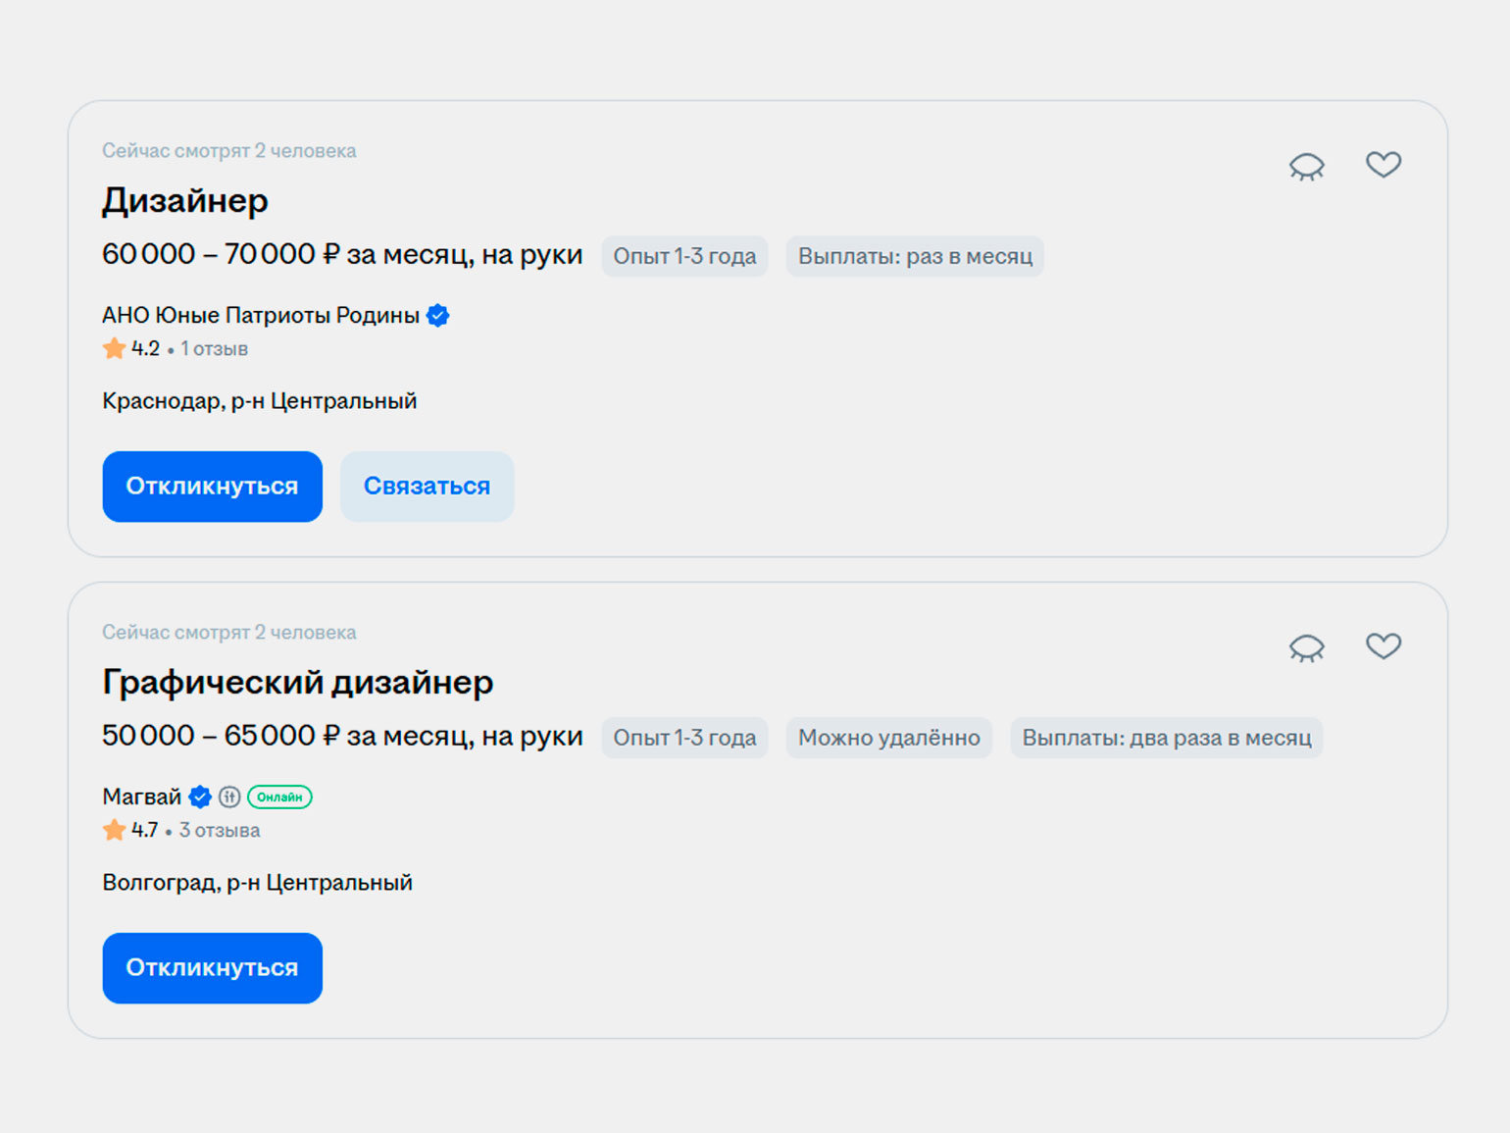1510x1133 pixels.
Task: Click verified checkmark beside Магвай
Action: [200, 798]
